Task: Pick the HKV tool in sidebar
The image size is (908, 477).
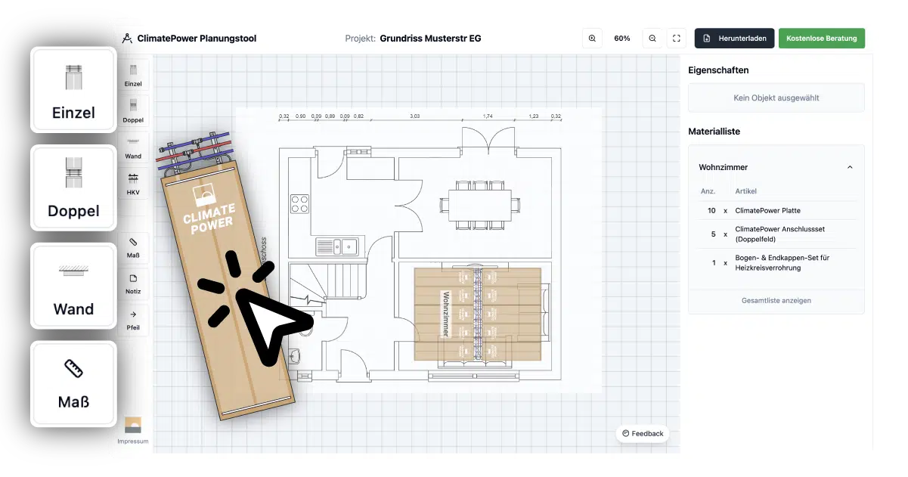Action: [133, 184]
